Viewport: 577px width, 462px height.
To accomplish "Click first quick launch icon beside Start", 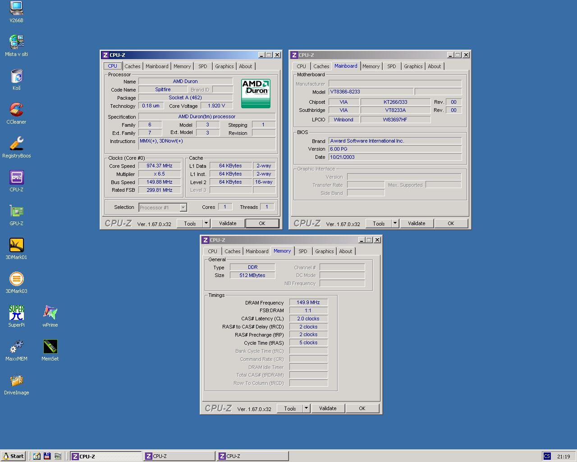I will click(x=37, y=456).
